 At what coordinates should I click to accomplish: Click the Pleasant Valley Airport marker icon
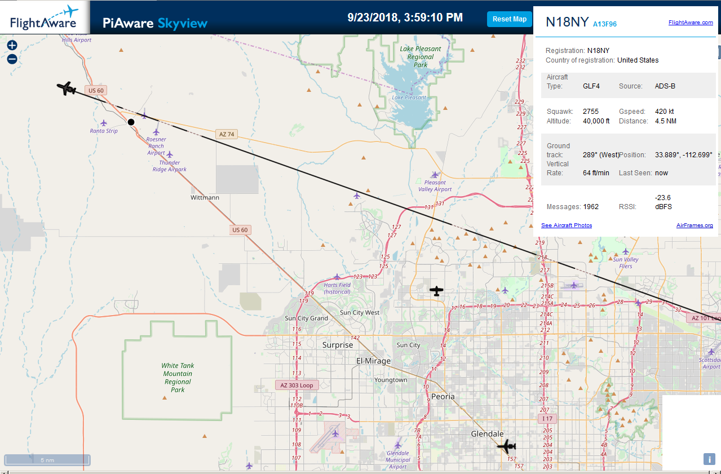point(435,175)
